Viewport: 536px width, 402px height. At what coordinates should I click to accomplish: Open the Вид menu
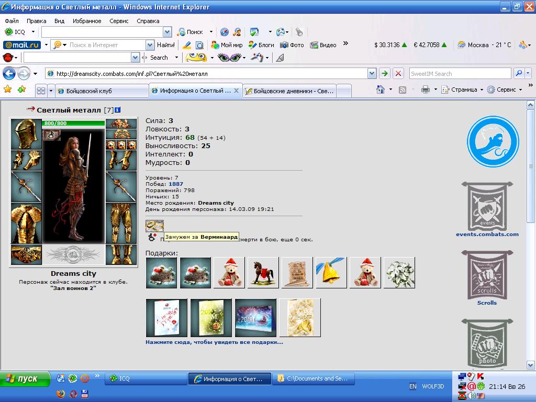point(59,21)
